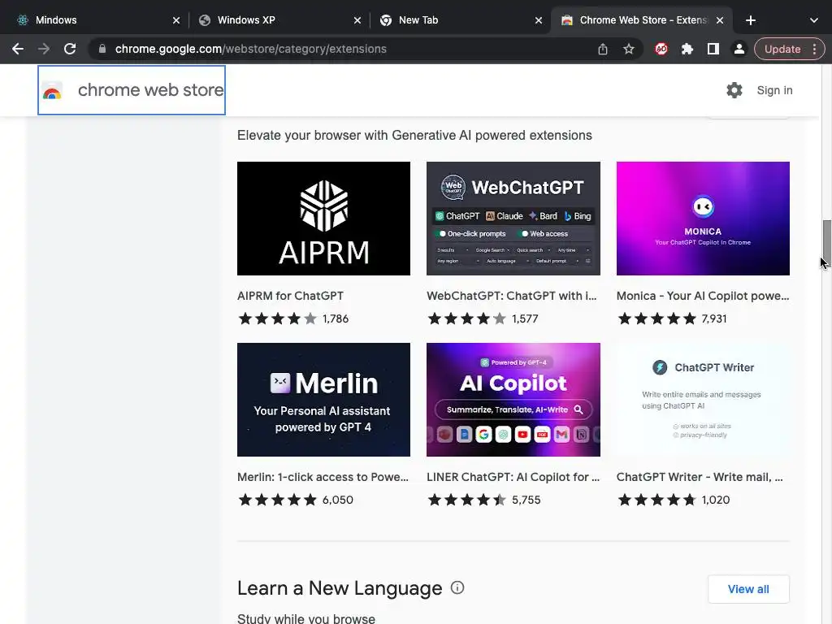
Task: Click the AIPRM star rating 1,786
Action: point(292,318)
